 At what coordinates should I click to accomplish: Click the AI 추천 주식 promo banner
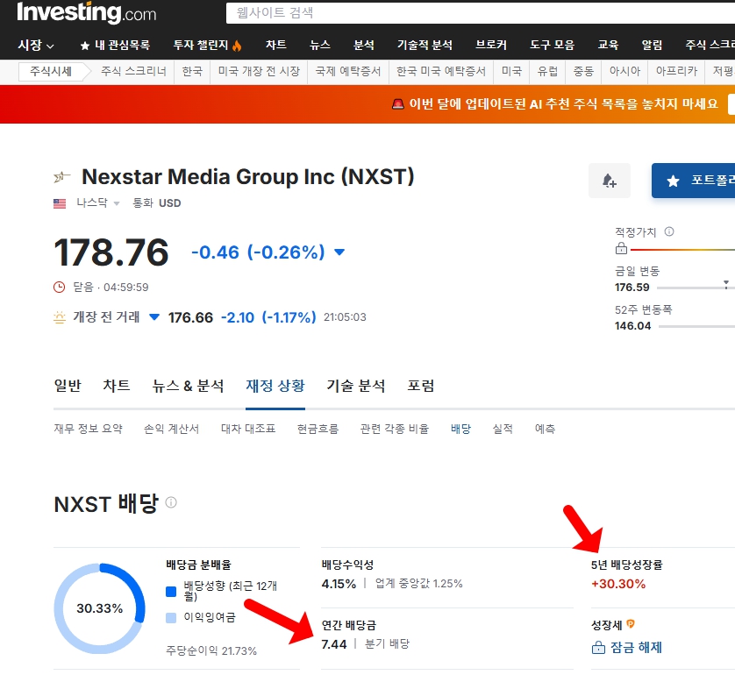pos(367,104)
